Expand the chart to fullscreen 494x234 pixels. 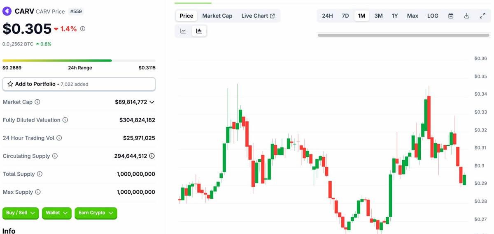tap(482, 16)
